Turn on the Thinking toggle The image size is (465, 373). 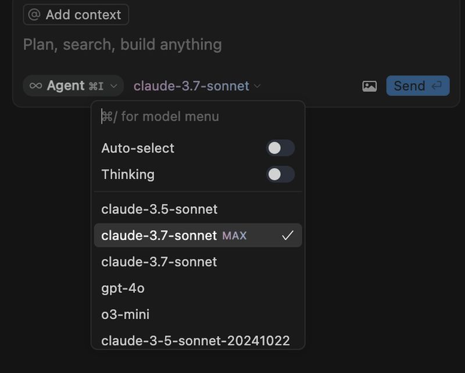click(x=281, y=175)
